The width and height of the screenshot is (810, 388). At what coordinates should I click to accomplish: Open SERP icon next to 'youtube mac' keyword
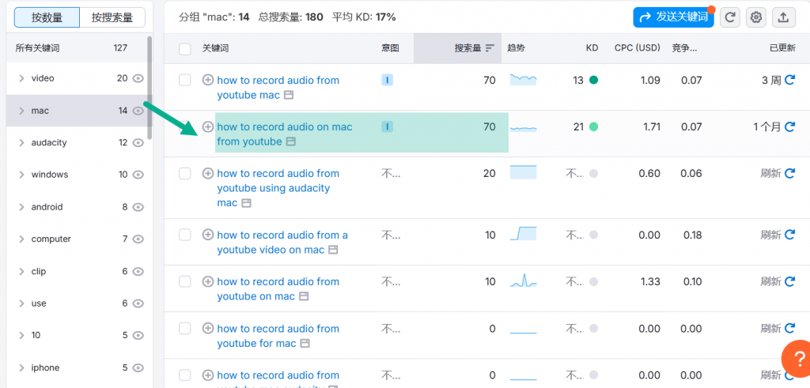point(289,95)
